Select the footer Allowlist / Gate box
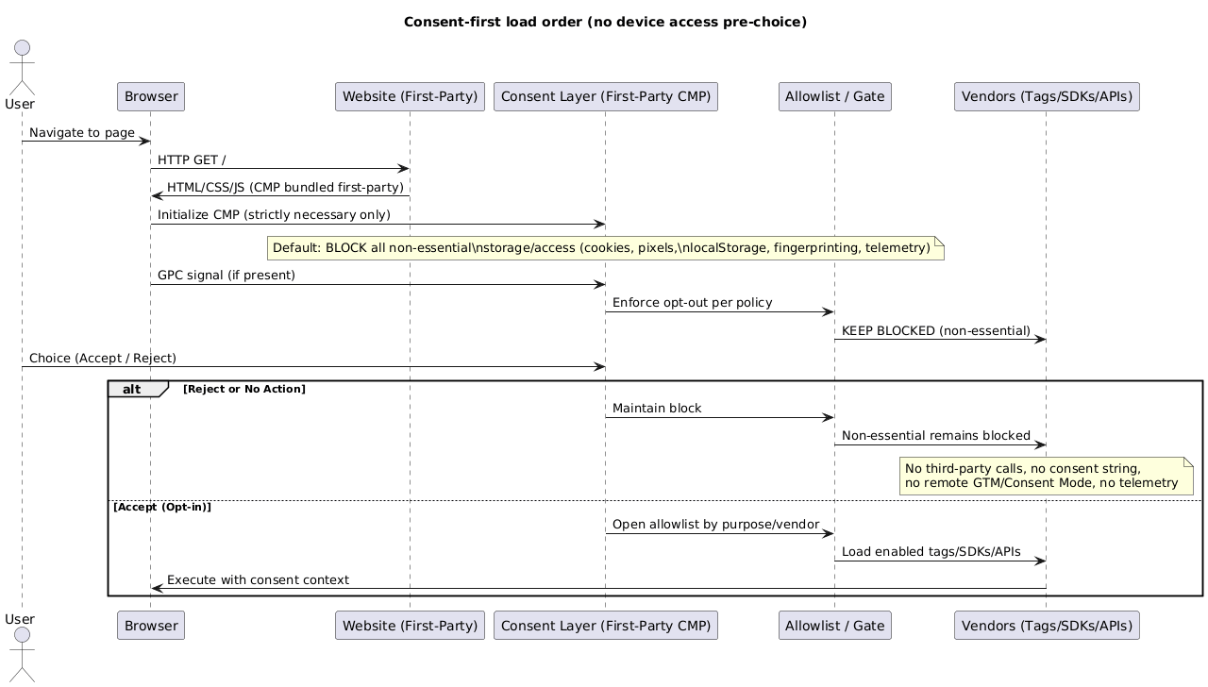The height and width of the screenshot is (687, 1208). click(x=834, y=626)
